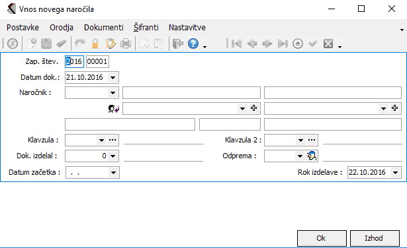Click the copy pages toolbar icon
Screen dimensions: 407x248
[x=144, y=44]
